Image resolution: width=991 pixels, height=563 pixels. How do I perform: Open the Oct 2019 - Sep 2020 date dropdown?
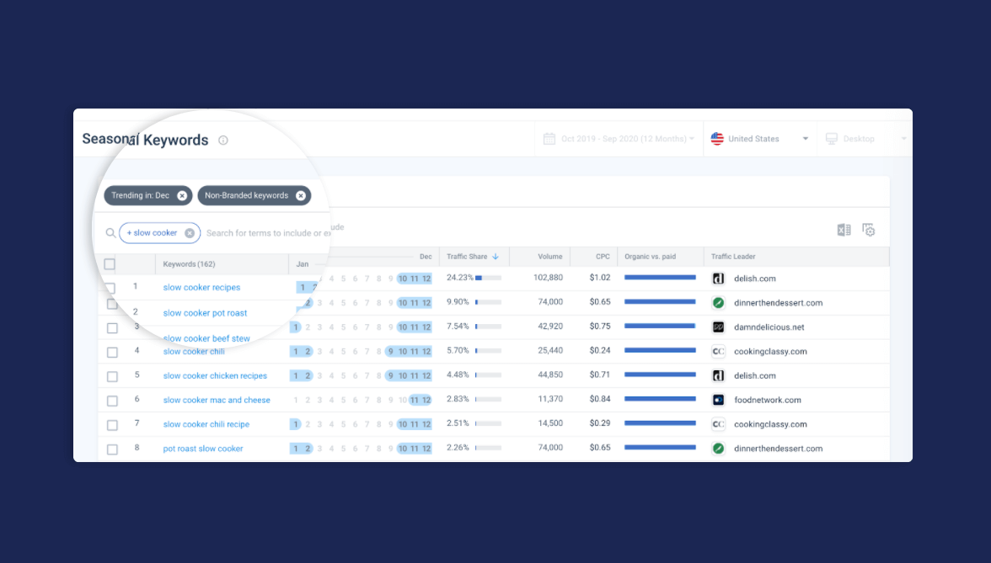point(628,138)
